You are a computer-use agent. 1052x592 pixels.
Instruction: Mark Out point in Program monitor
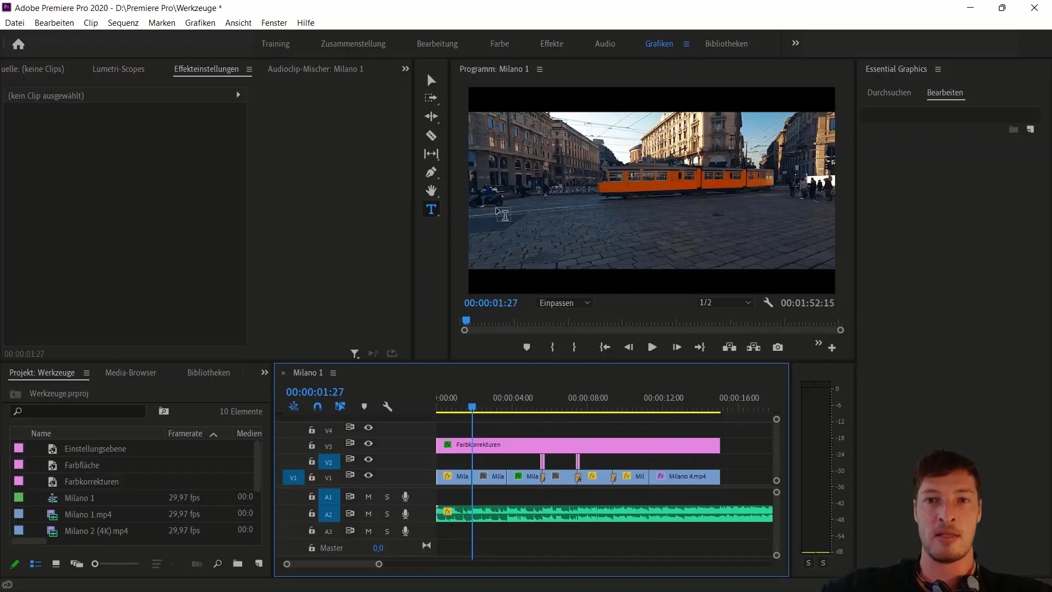point(574,348)
